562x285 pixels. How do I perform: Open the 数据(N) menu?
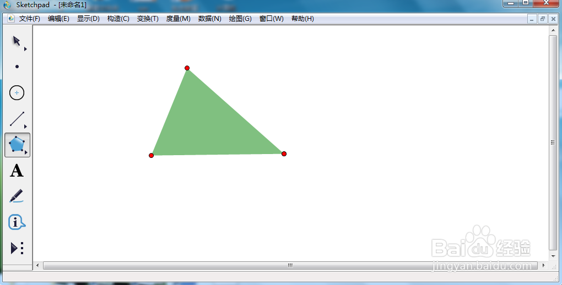pos(210,19)
